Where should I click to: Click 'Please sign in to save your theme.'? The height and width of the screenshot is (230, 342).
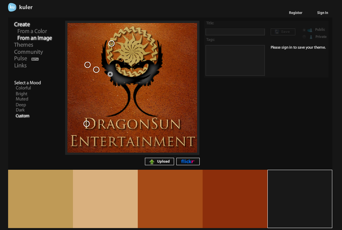click(298, 47)
